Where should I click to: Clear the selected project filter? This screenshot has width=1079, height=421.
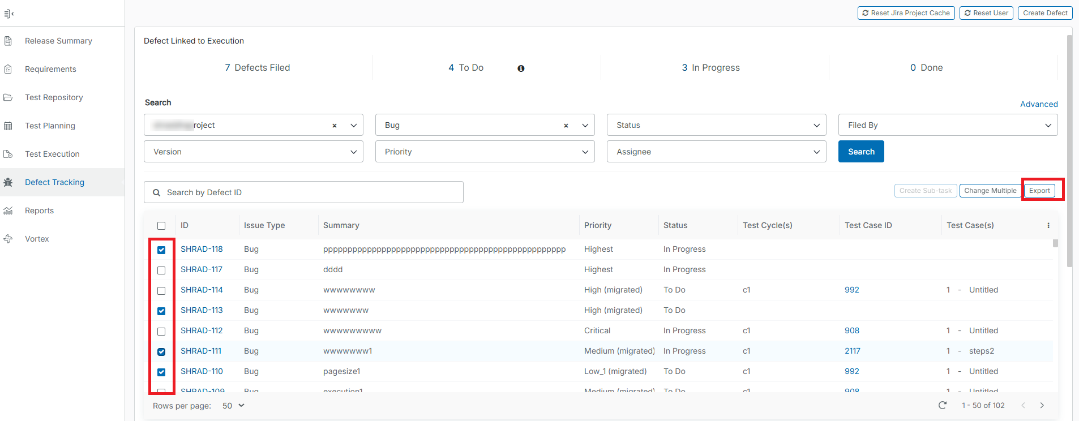pos(334,126)
